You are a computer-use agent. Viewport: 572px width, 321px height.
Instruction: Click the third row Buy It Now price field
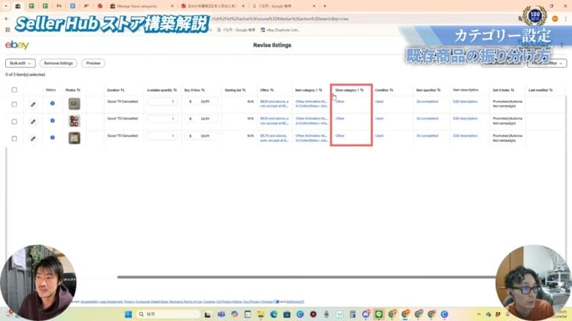(x=201, y=136)
